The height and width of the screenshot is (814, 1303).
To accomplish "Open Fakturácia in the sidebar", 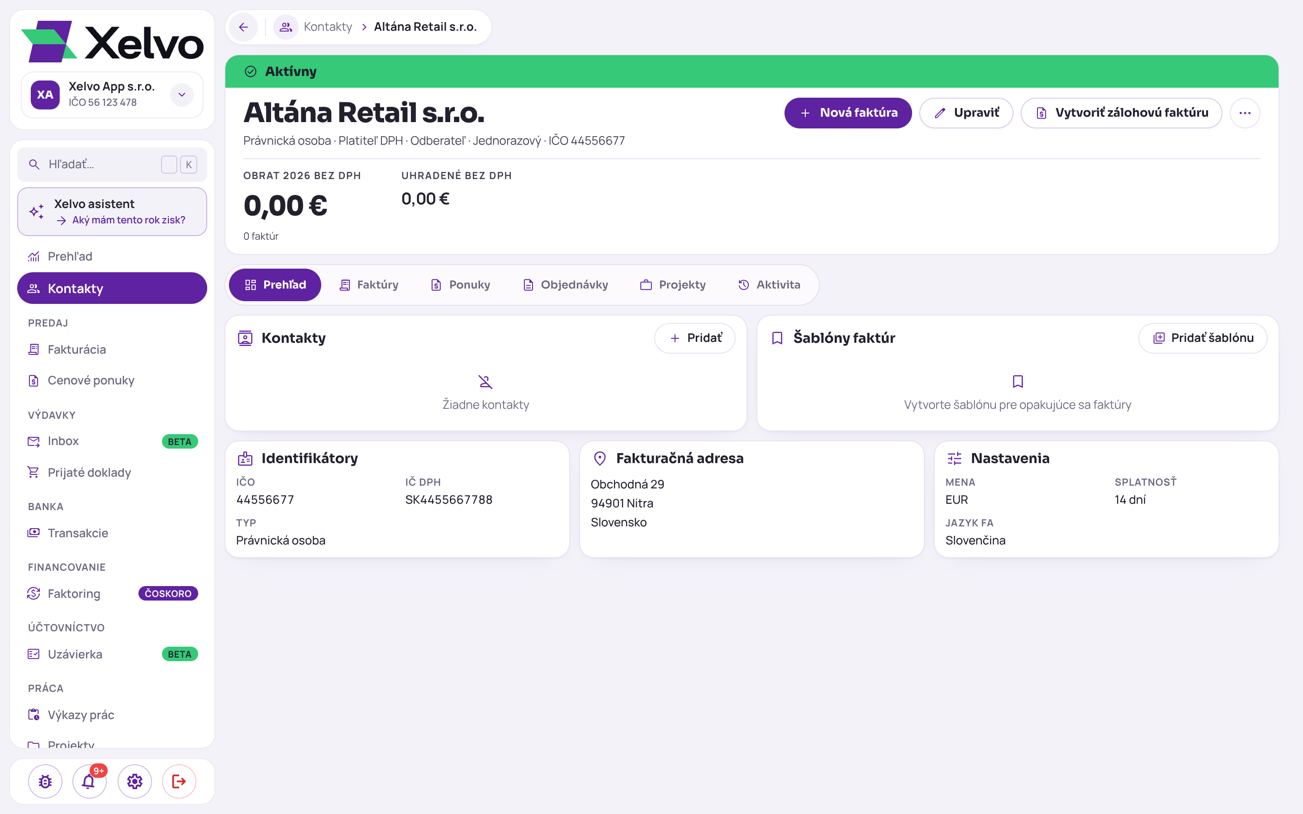I will [x=112, y=350].
